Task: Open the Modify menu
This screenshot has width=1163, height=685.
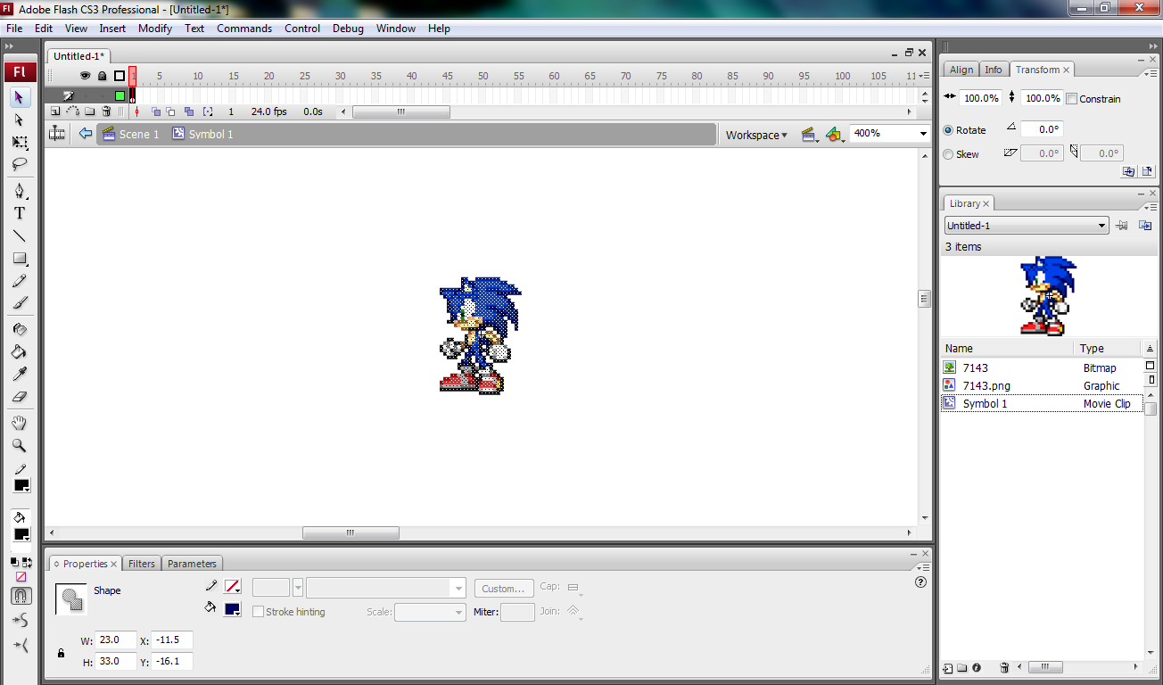Action: (x=155, y=29)
